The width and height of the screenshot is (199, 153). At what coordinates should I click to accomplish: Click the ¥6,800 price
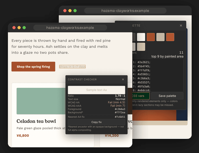point(23,136)
